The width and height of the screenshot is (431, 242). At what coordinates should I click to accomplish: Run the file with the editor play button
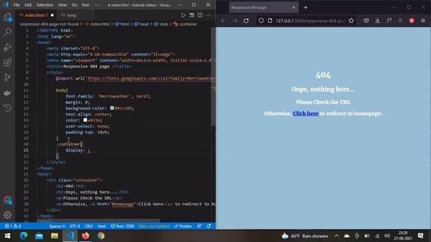[183, 15]
